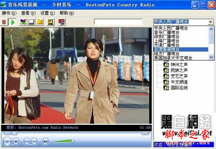
Task: Click the media player stop button
Action: tap(16, 141)
